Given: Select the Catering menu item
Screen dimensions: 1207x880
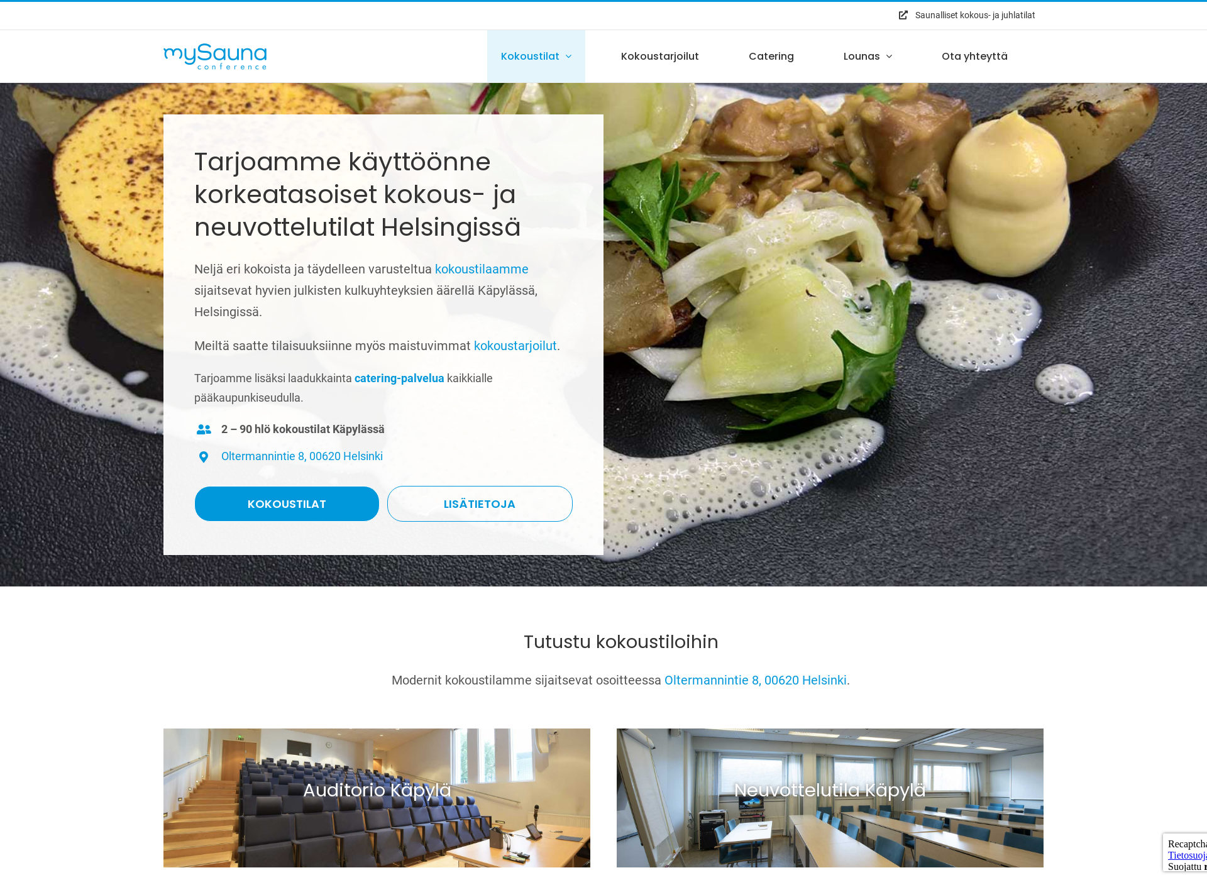Looking at the screenshot, I should click(771, 56).
